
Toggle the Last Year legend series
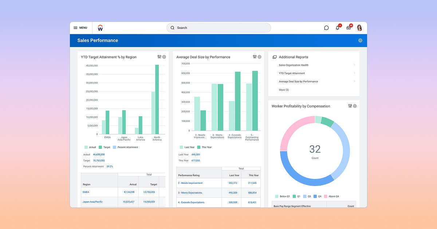[x=187, y=147]
